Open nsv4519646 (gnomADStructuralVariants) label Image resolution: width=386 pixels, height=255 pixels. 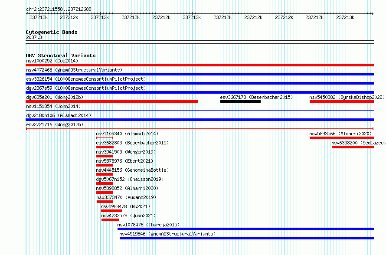click(x=168, y=234)
